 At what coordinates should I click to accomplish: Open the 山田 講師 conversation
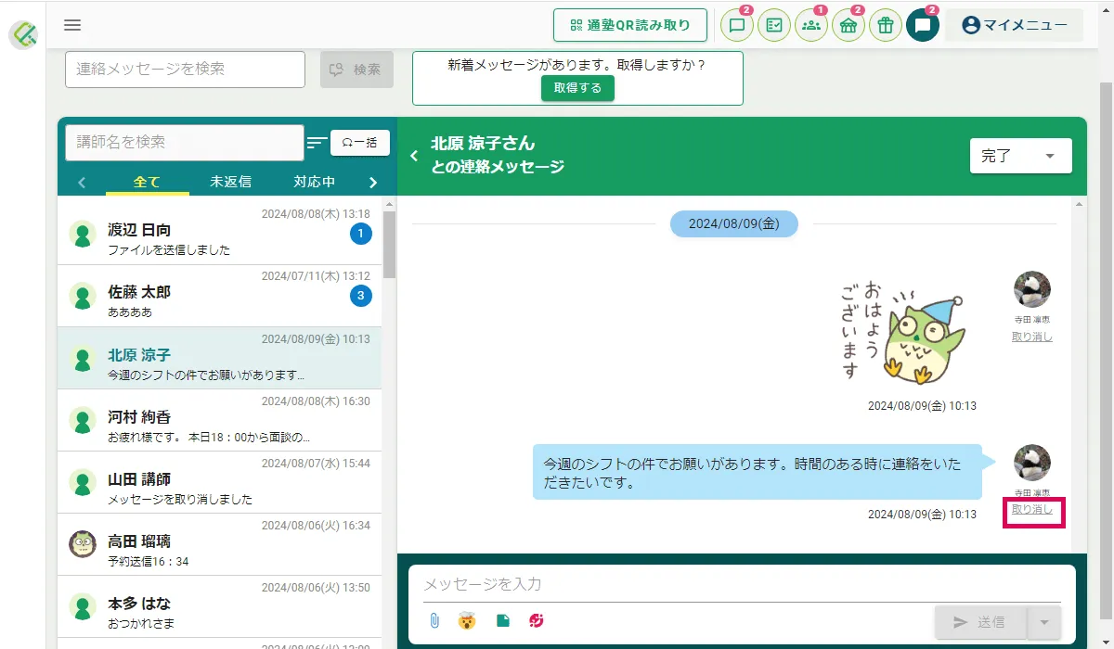click(220, 482)
